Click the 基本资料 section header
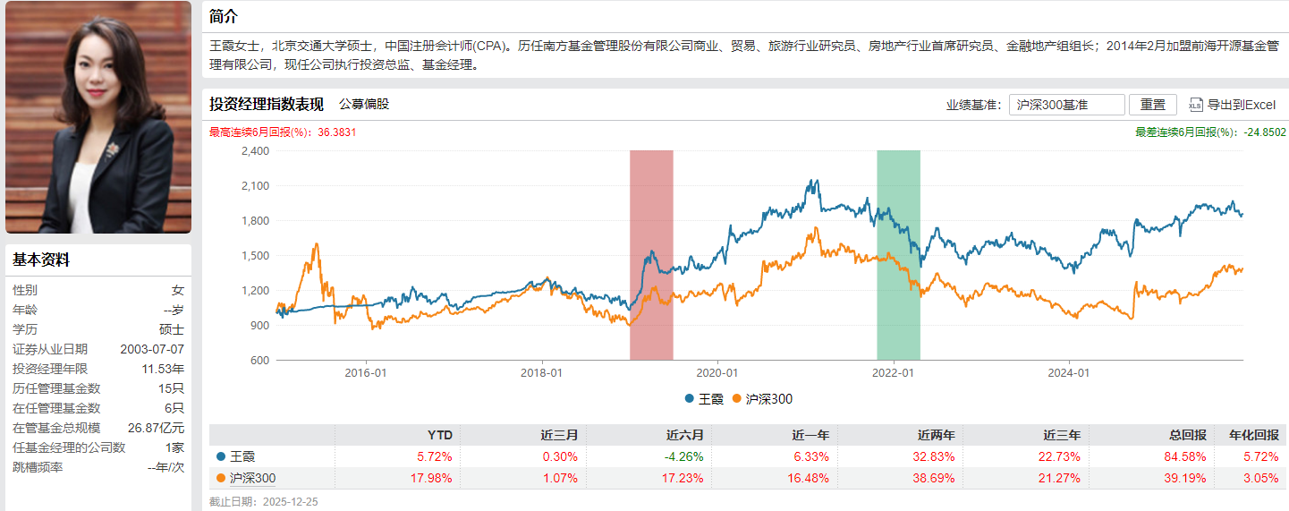 click(41, 260)
